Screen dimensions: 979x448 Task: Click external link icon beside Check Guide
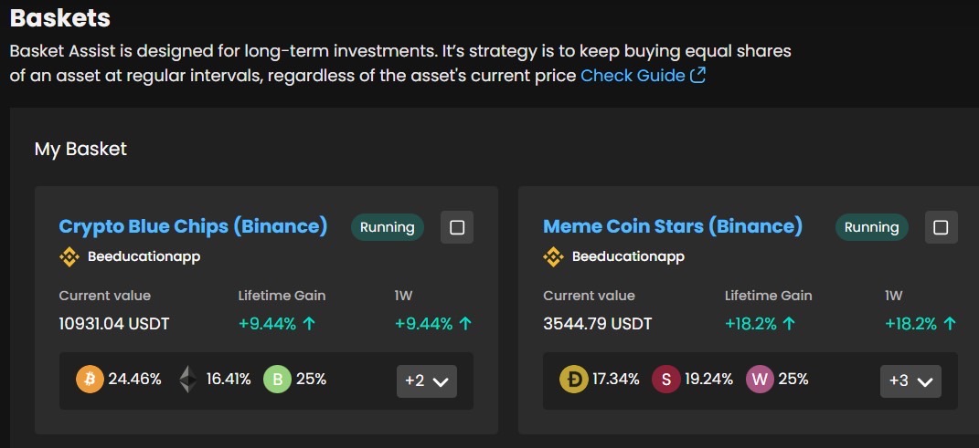point(697,76)
